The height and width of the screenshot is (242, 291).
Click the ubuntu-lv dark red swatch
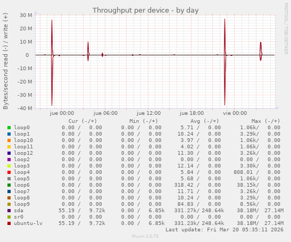(x=9, y=223)
